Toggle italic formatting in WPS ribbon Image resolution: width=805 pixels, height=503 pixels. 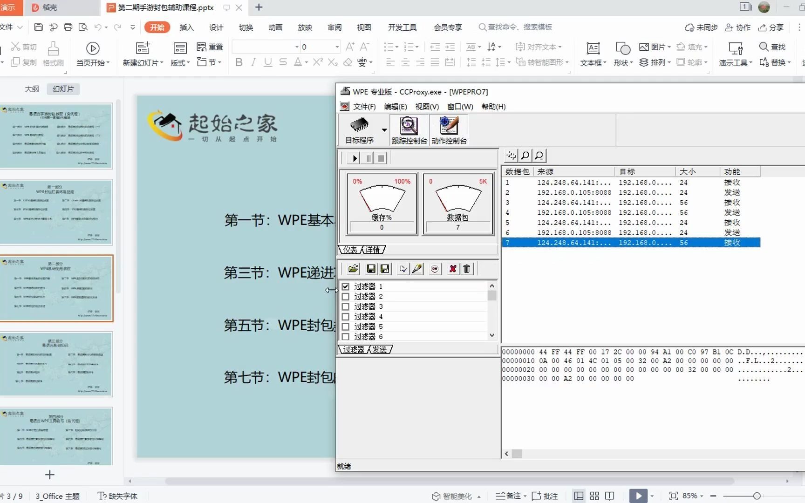[x=253, y=62]
